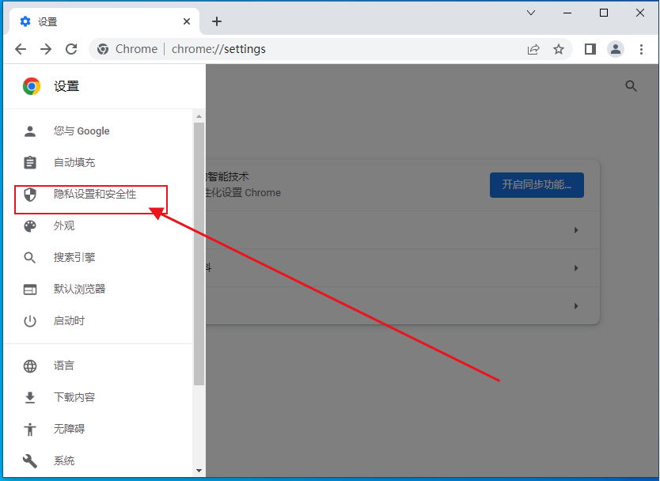Open the 语言 settings section
The image size is (660, 481).
97,365
